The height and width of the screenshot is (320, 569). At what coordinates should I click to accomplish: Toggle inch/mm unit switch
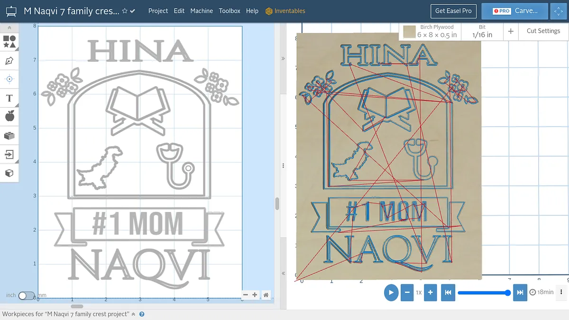(26, 295)
